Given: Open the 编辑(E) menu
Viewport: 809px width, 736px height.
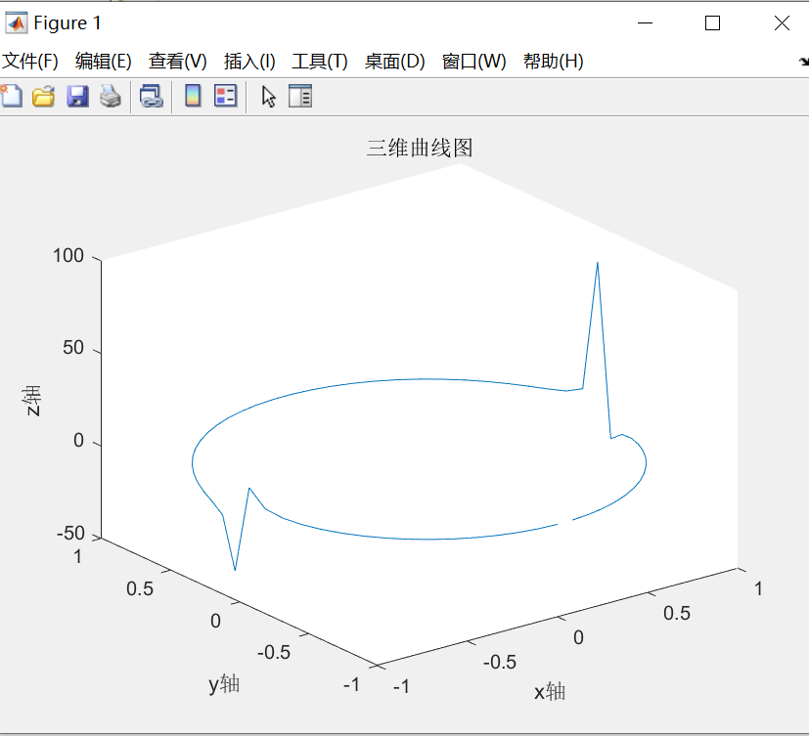Looking at the screenshot, I should (x=101, y=61).
